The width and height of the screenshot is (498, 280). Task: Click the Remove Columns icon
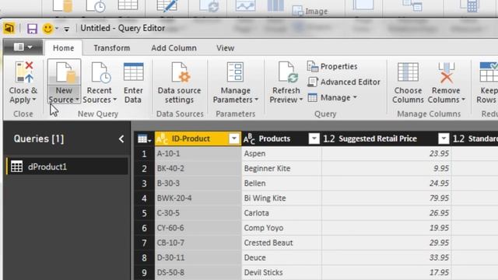446,72
